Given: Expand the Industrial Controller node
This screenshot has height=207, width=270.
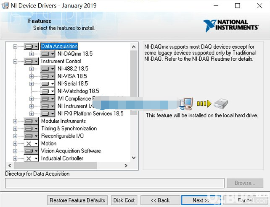Looking at the screenshot, I should point(15,158).
